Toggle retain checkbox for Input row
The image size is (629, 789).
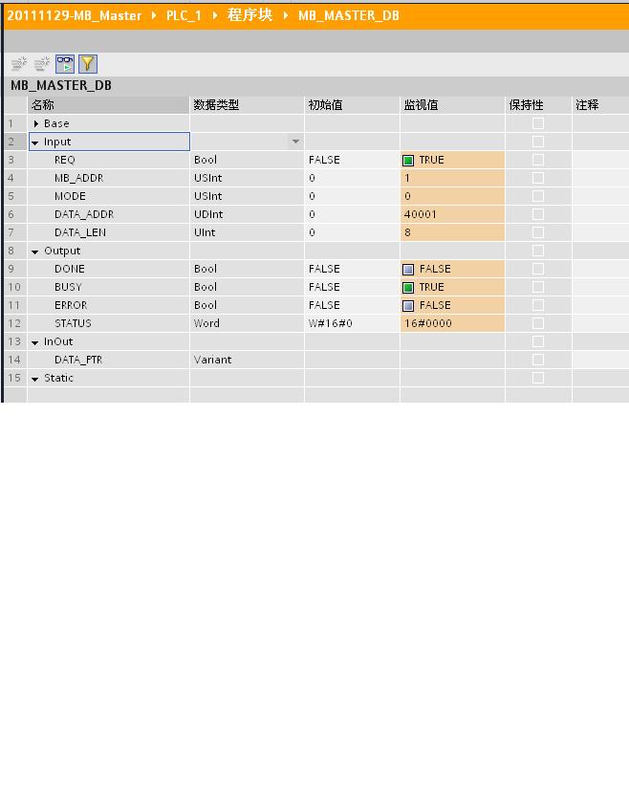538,142
